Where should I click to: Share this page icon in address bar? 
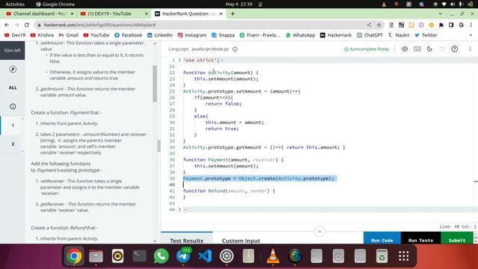[369, 25]
